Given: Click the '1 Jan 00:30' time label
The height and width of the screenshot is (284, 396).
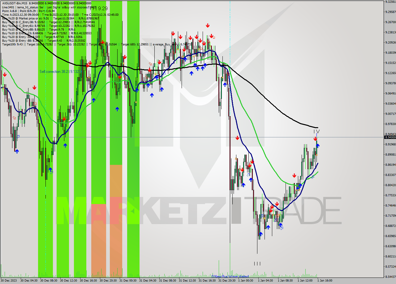Looking at the screenshot, I should point(246,281).
